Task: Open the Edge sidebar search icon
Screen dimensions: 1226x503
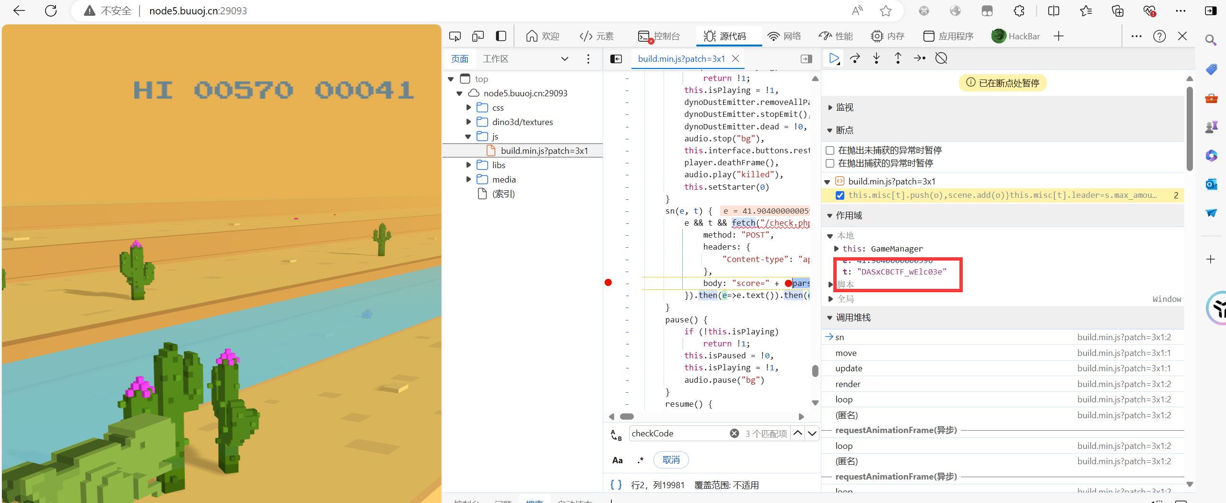Action: [x=1211, y=40]
